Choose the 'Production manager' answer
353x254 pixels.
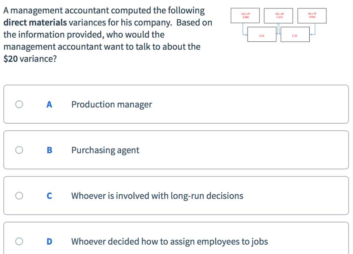(x=111, y=104)
